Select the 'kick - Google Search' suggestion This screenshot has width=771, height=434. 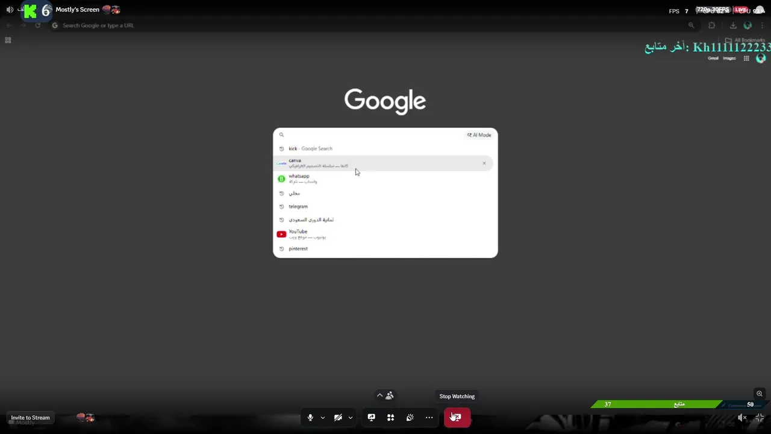[x=384, y=148]
